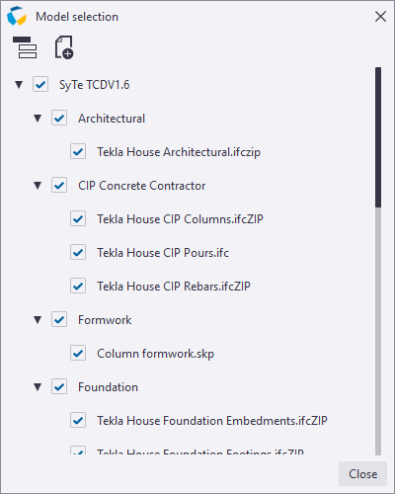Click the Trimble Connect logo icon
This screenshot has height=494, width=395.
[17, 17]
